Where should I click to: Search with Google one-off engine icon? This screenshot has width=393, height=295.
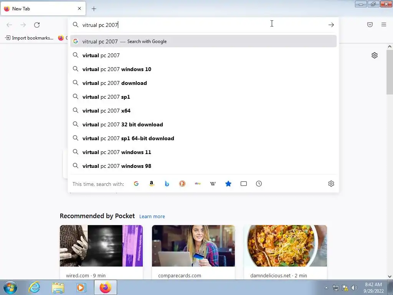click(136, 184)
